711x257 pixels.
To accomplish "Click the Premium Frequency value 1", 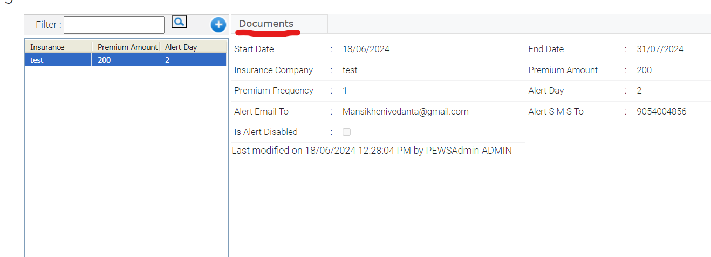I will point(345,91).
